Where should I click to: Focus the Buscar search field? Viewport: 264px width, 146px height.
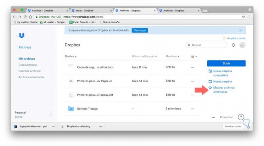click(x=206, y=45)
